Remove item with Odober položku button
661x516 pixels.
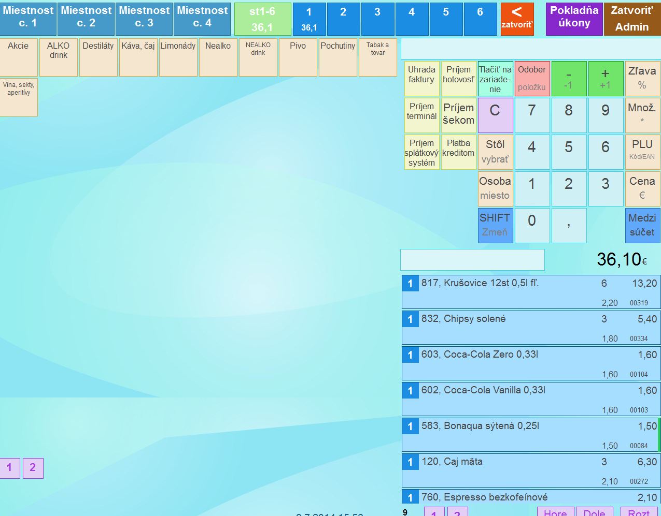531,78
